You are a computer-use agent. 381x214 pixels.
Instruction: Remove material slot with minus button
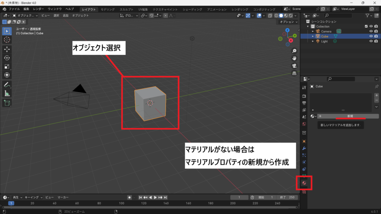pos(377,100)
